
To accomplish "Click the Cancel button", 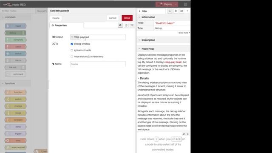I will coord(112,18).
